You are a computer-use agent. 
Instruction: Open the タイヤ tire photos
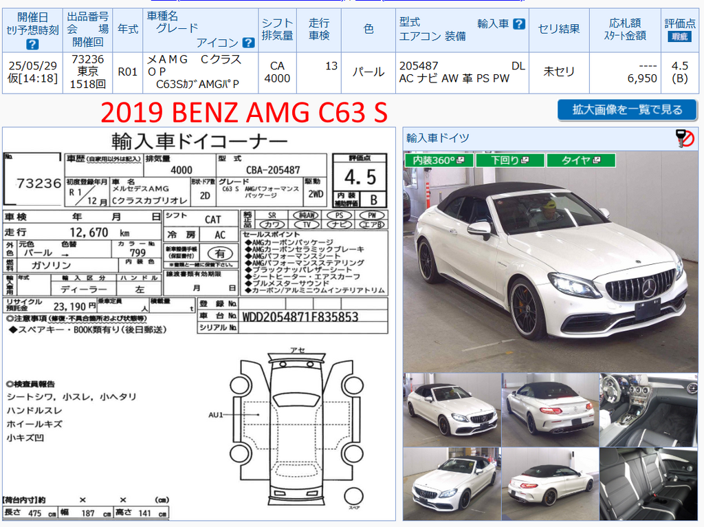pos(581,160)
